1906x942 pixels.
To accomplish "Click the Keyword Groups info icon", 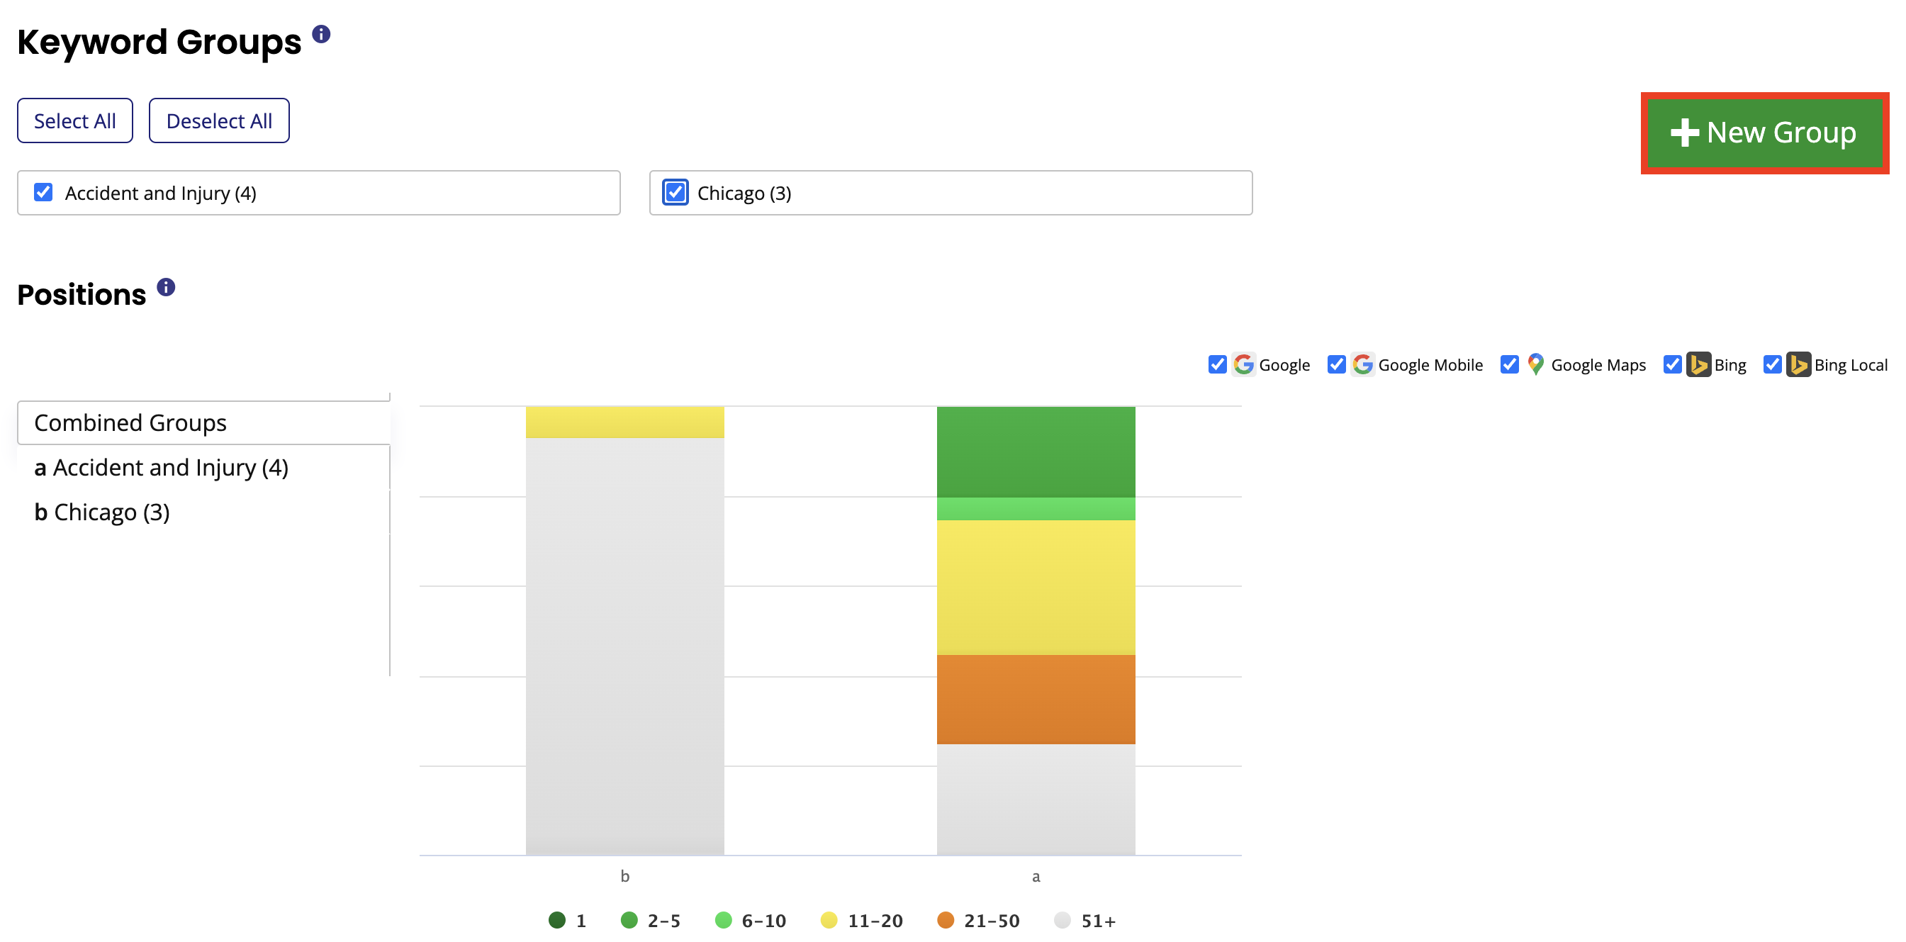I will click(x=321, y=34).
